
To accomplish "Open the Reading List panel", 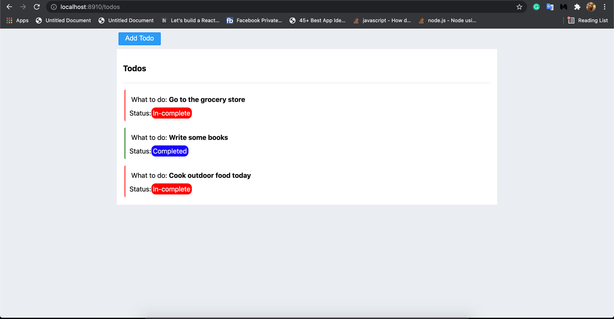I will (588, 20).
